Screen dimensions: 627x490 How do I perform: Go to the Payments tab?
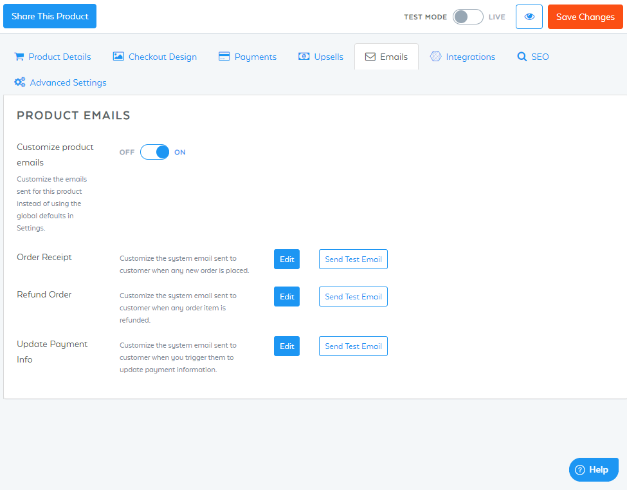point(248,57)
